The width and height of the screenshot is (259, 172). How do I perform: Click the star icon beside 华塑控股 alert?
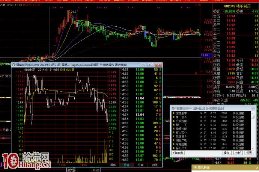coord(173,129)
